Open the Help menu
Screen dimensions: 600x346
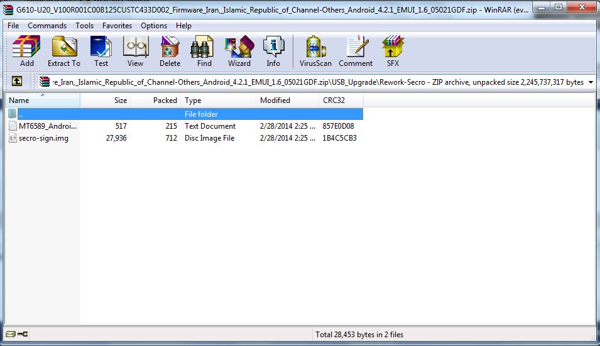(183, 26)
